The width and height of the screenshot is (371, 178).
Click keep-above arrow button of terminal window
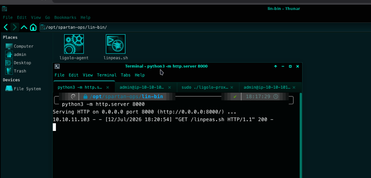click(x=276, y=67)
